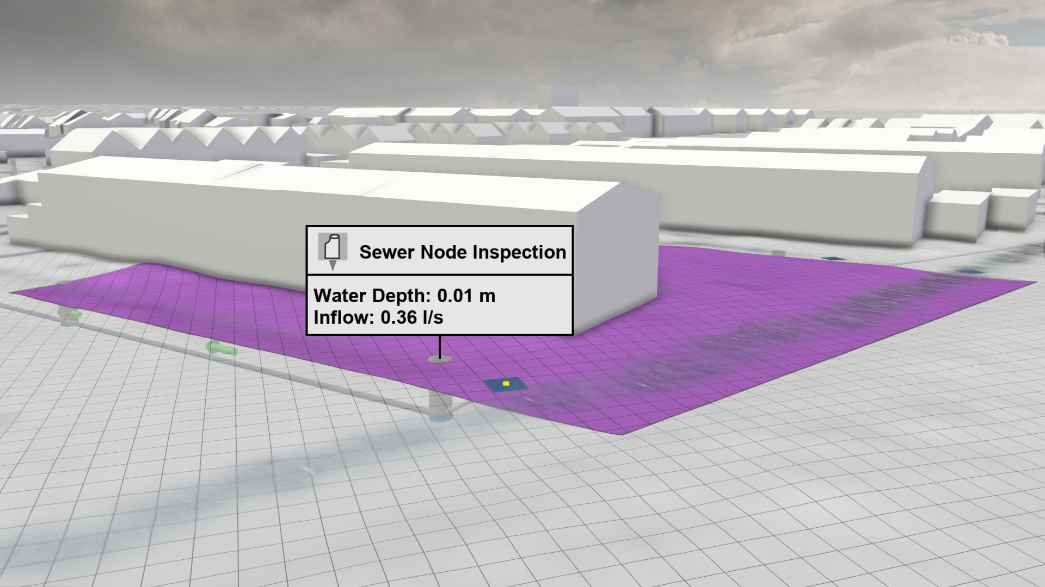Expand the tooltip by clicking its lower edge

(440, 334)
